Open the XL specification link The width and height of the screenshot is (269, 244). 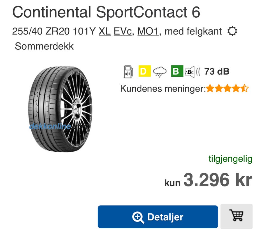[x=105, y=31]
